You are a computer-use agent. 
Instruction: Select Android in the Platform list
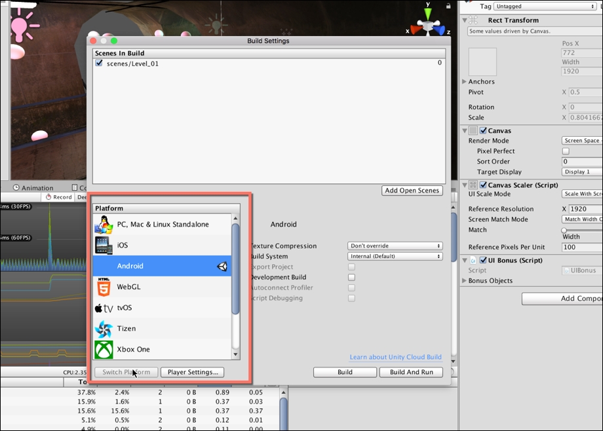click(x=162, y=266)
